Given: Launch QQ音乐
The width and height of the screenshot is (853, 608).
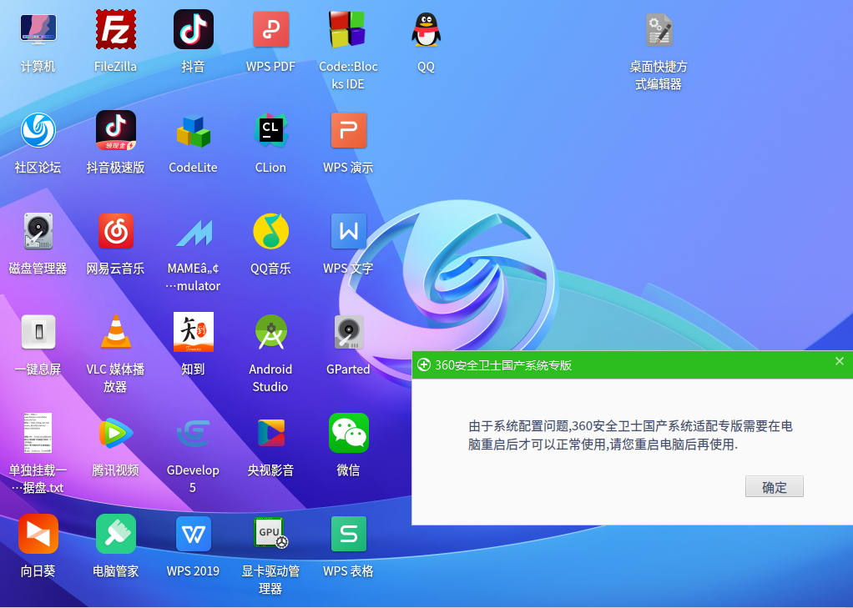Looking at the screenshot, I should [x=271, y=231].
